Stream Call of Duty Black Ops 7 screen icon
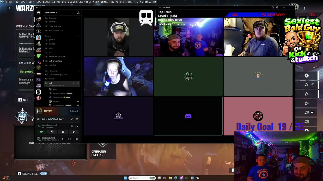 click(77, 119)
